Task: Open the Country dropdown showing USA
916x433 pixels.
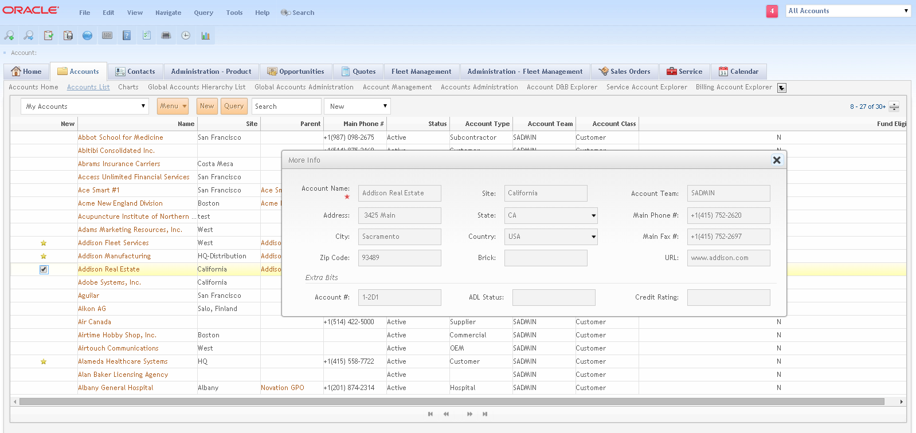Action: 551,237
